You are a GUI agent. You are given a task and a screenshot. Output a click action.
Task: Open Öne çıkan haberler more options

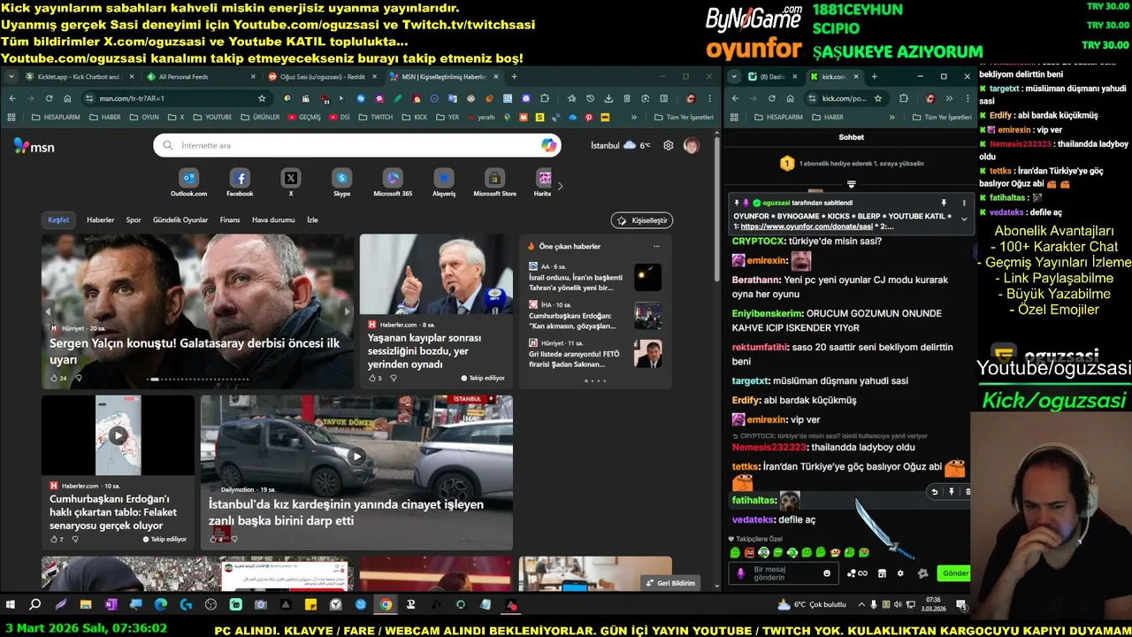click(x=656, y=246)
